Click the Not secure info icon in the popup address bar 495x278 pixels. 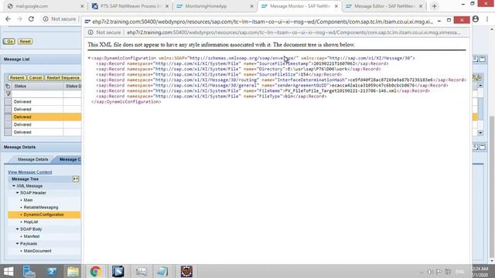tap(90, 32)
